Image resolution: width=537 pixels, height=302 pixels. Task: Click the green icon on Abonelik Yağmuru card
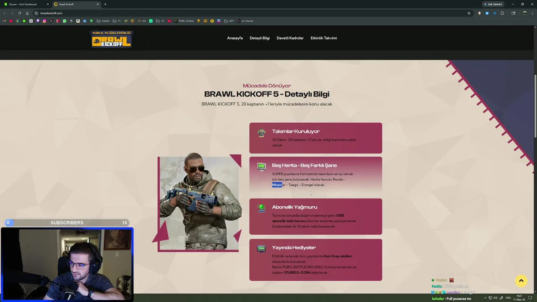coord(261,208)
